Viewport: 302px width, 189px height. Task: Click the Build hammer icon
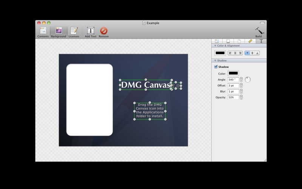(259, 31)
